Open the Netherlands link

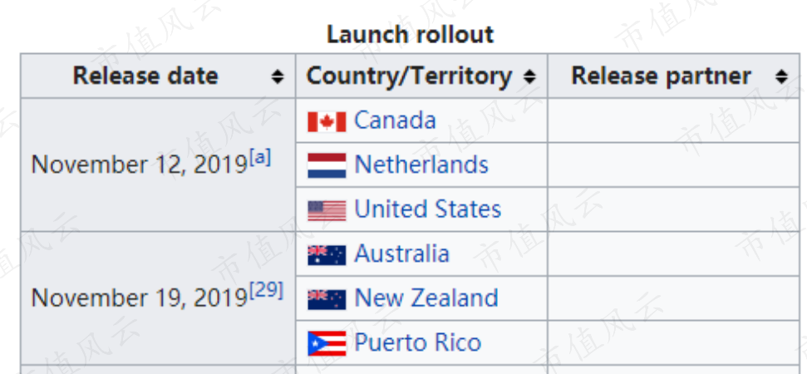point(421,165)
